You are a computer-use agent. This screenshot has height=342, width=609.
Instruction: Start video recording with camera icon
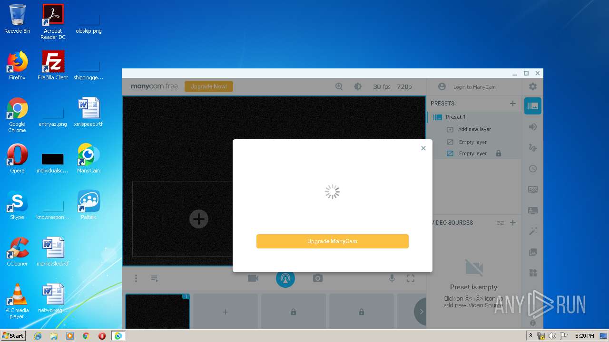(x=253, y=278)
